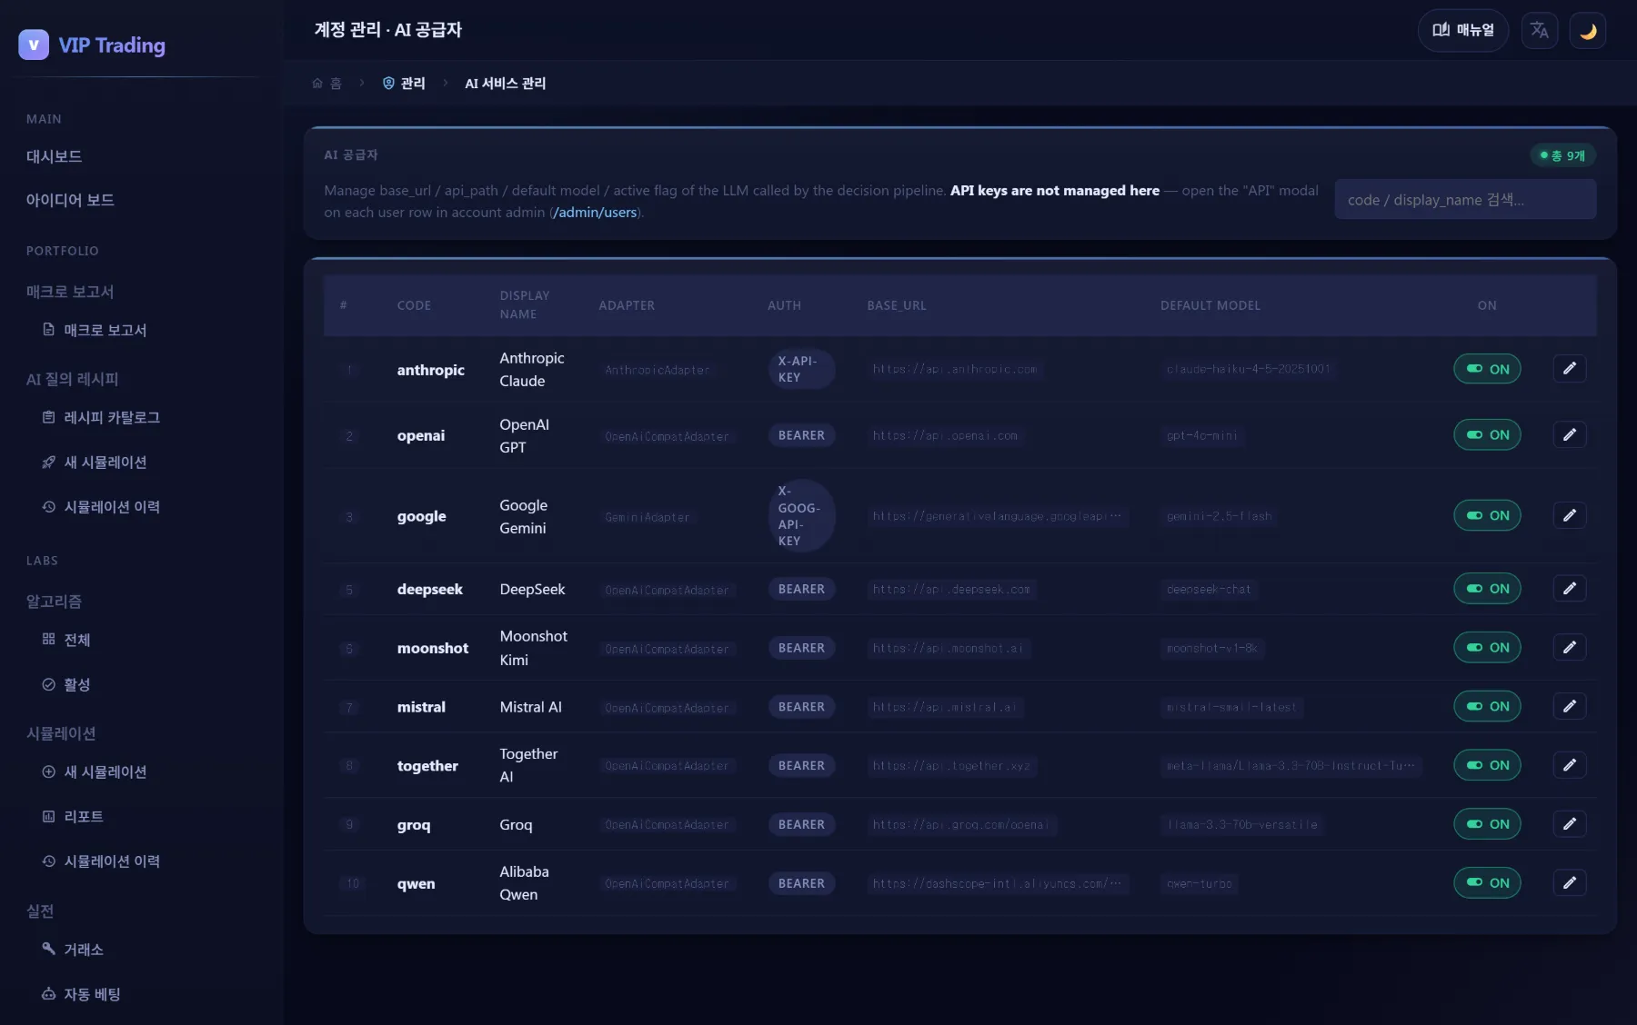Edit the qwen provider row
Image resolution: width=1637 pixels, height=1025 pixels.
(x=1570, y=883)
